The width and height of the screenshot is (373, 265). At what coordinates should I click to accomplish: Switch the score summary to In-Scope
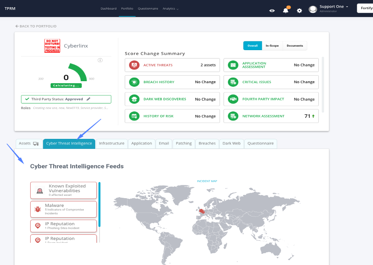[272, 45]
